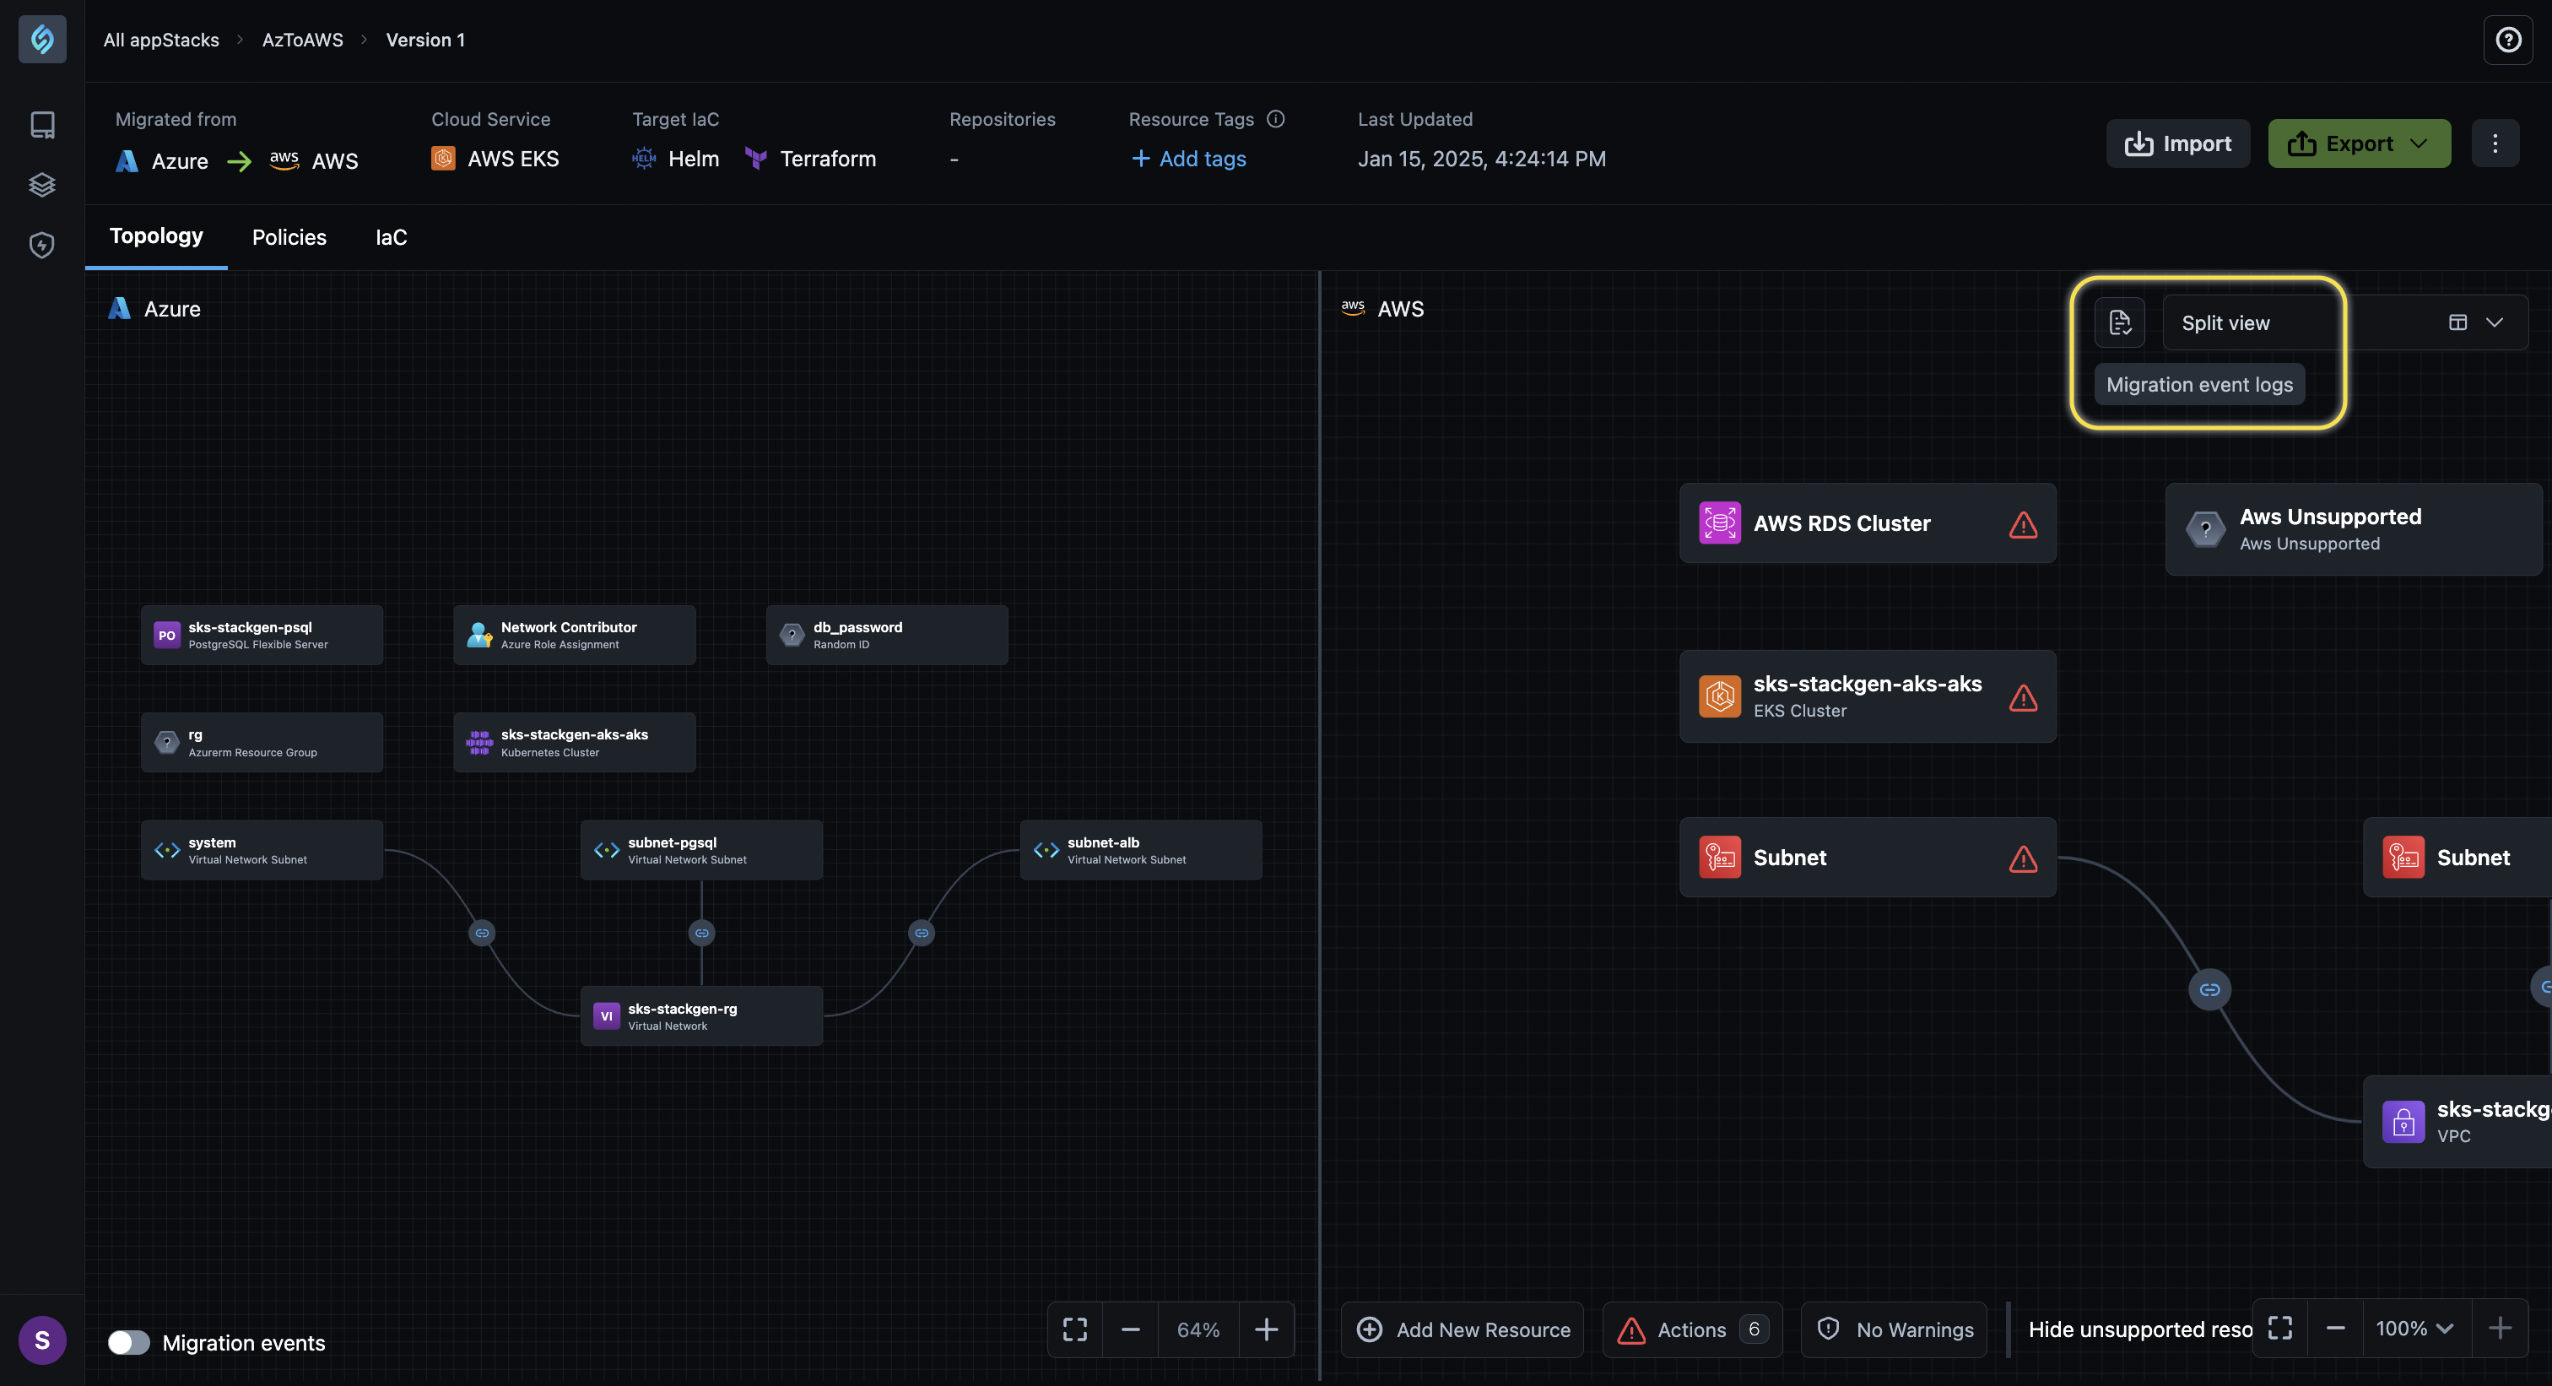2552x1386 pixels.
Task: Open the book icon in left sidebar
Action: pyautogui.click(x=42, y=125)
